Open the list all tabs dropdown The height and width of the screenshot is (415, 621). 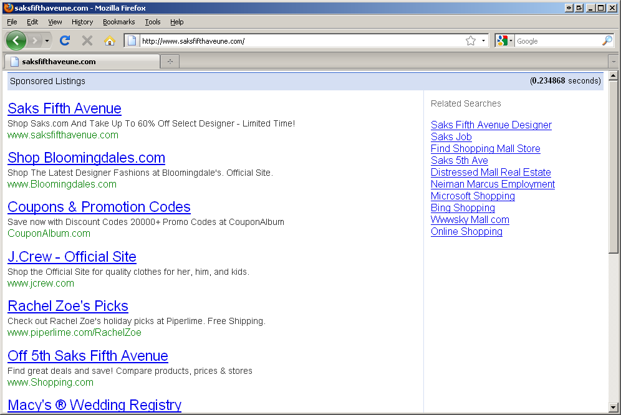pyautogui.click(x=614, y=62)
